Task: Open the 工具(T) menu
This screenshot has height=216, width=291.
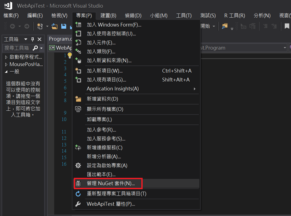Action: (x=184, y=15)
